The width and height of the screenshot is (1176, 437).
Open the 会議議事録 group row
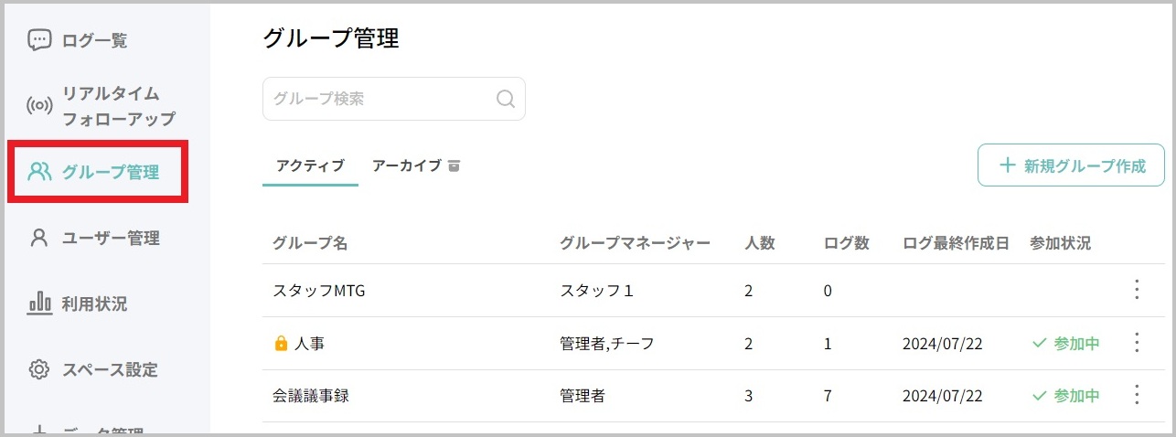click(x=713, y=396)
